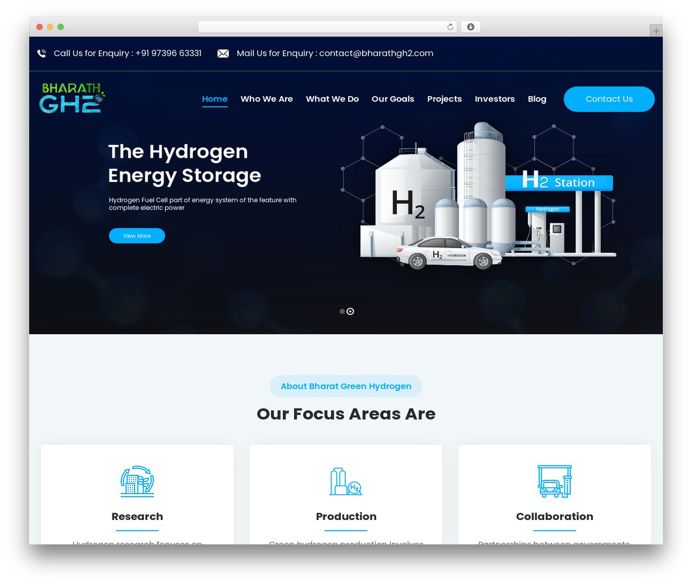Open a new tab with plus button

click(x=656, y=31)
